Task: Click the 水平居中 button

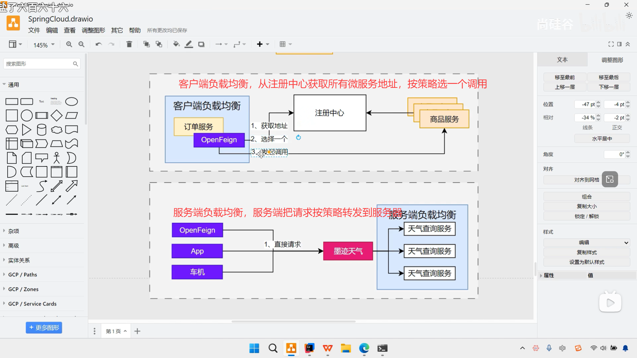Action: [x=602, y=139]
